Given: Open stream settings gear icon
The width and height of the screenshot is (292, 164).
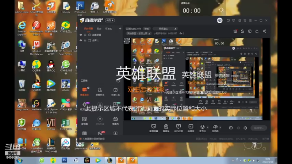Looking at the screenshot, I should click(x=245, y=128).
